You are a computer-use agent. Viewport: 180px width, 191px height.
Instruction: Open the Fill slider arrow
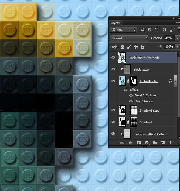(x=177, y=47)
